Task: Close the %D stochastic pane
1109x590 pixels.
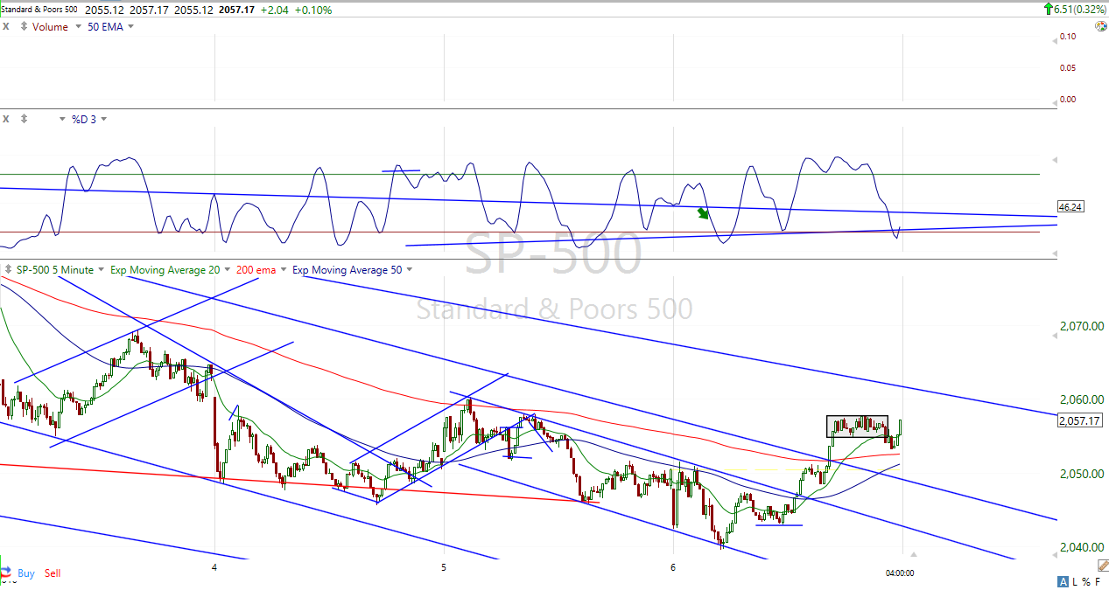Action: coord(7,118)
